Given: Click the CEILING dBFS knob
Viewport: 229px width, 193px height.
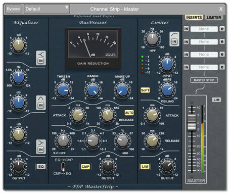Looking at the screenshot, I should coord(167,90).
